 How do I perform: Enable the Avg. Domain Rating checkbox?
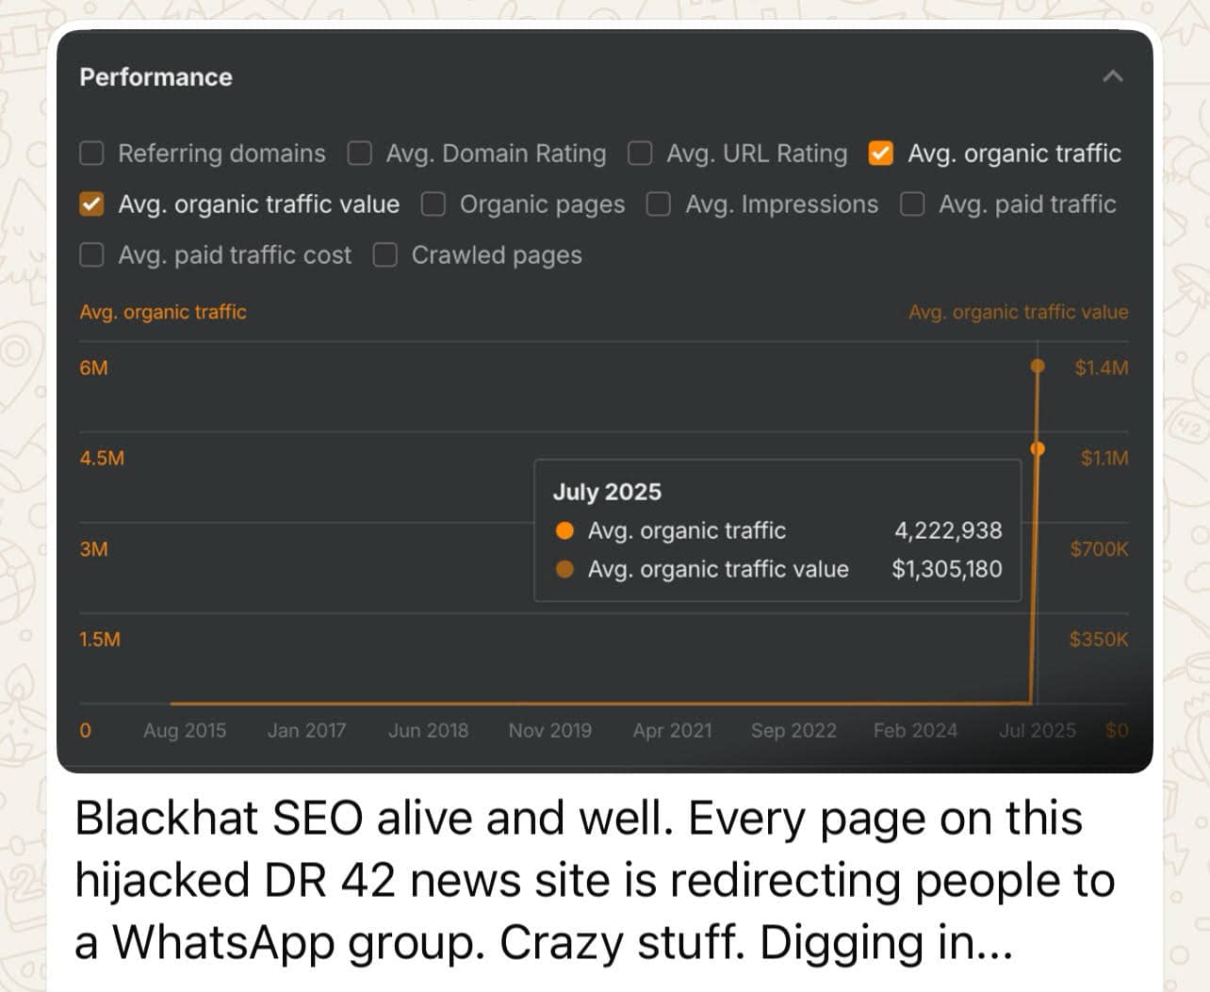359,154
